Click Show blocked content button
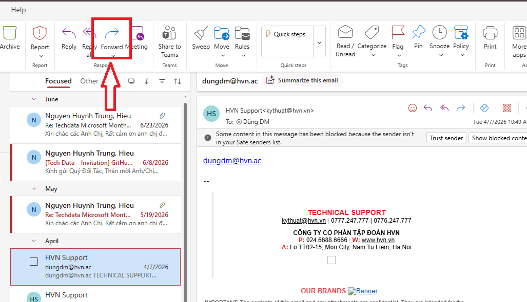Image resolution: width=527 pixels, height=302 pixels. tap(498, 138)
